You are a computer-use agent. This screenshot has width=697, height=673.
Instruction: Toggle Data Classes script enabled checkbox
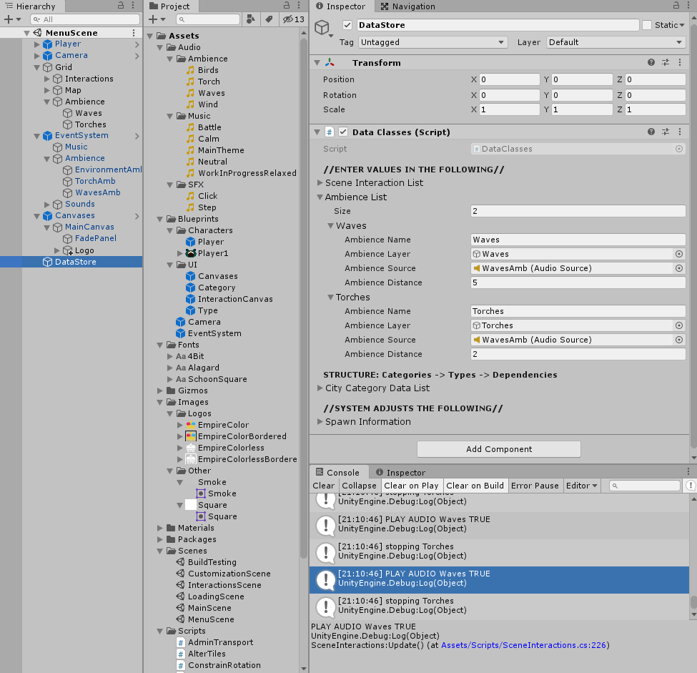pyautogui.click(x=343, y=132)
